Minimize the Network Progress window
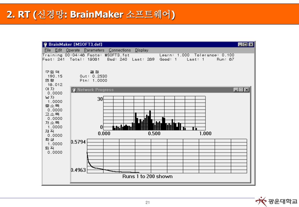The width and height of the screenshot is (299, 207). (236, 90)
